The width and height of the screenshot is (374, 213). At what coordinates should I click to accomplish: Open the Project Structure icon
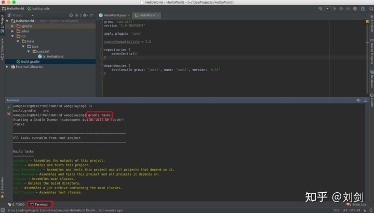pyautogui.click(x=363, y=9)
